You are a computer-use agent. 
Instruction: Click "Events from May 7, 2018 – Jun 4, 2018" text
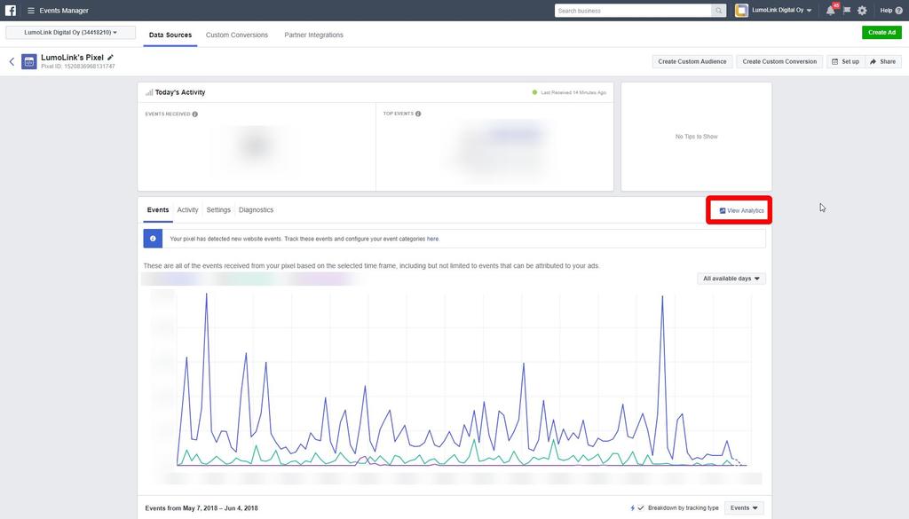point(202,508)
